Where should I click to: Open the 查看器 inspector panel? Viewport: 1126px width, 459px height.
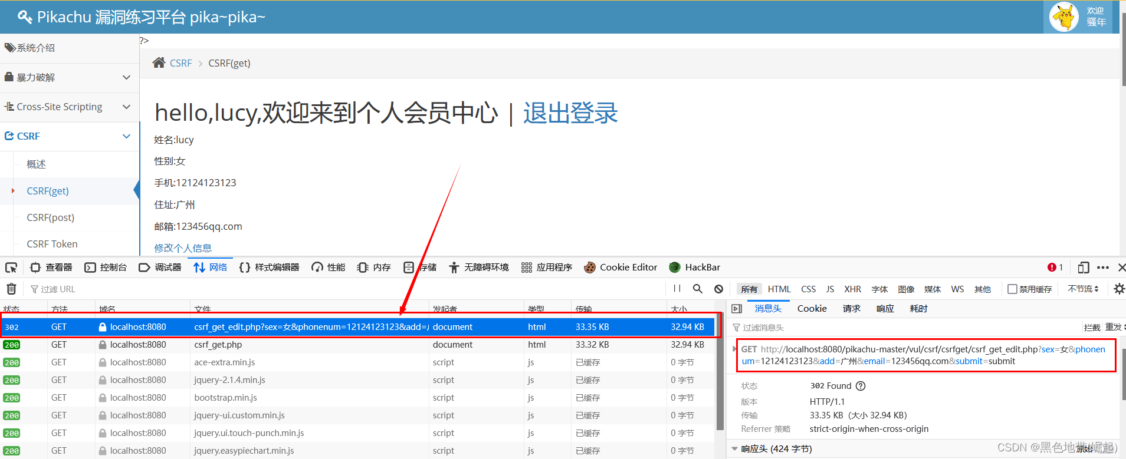[x=51, y=268]
